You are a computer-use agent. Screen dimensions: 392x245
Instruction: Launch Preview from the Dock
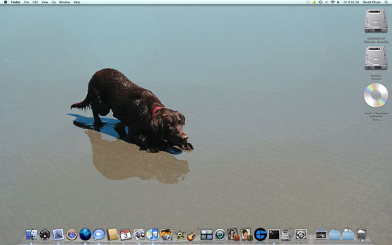tap(139, 235)
